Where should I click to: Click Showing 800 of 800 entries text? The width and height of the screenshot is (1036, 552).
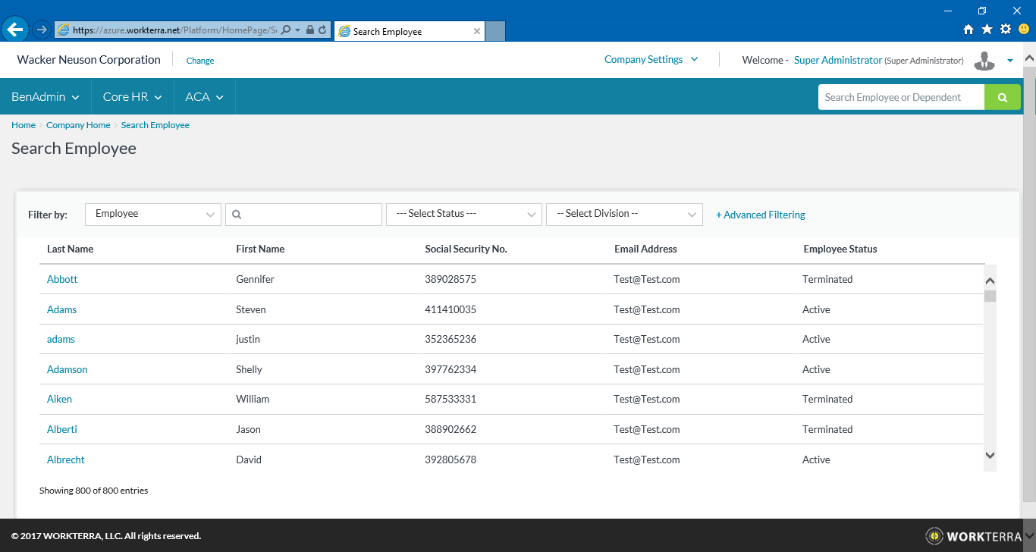click(93, 491)
